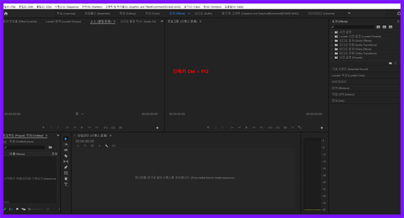Switch to Editing workspace

(x=128, y=13)
